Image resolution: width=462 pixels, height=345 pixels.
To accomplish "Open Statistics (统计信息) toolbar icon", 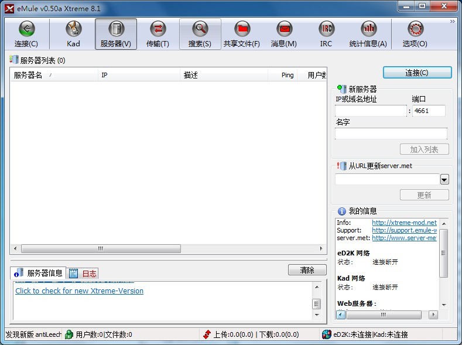I will (x=368, y=34).
